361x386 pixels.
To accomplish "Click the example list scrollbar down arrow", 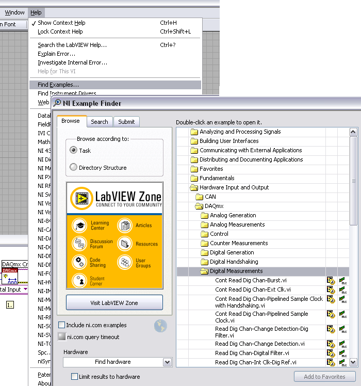I will (x=353, y=363).
